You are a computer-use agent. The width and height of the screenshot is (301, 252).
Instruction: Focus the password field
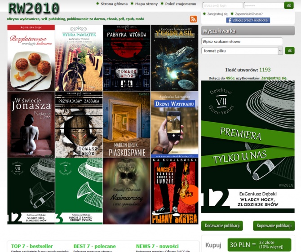264,5
